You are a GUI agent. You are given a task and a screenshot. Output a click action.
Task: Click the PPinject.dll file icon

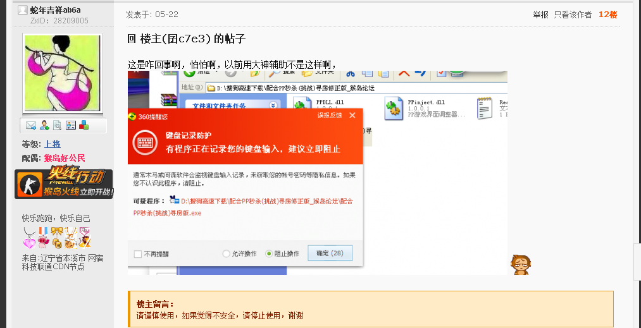pyautogui.click(x=394, y=108)
